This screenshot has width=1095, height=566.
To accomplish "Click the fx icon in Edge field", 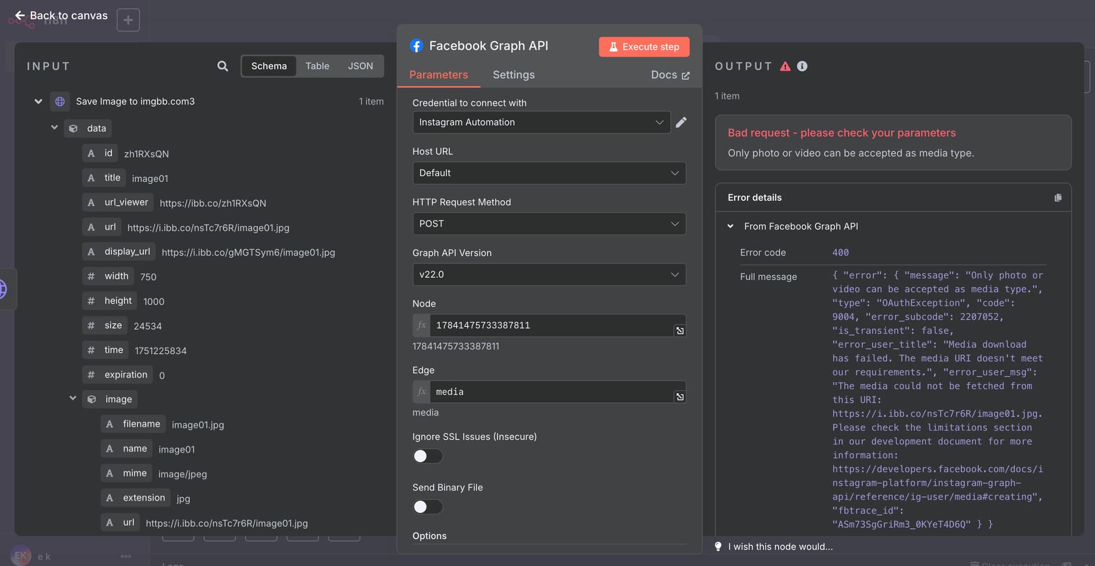I will 421,392.
